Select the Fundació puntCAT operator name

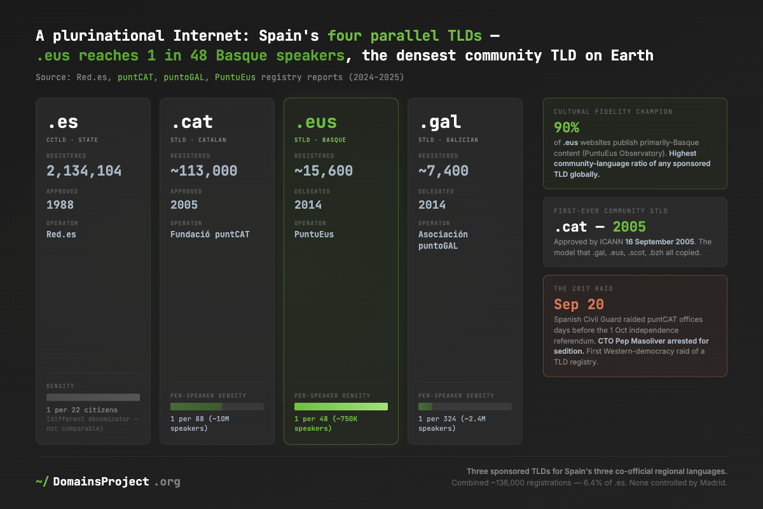click(210, 234)
